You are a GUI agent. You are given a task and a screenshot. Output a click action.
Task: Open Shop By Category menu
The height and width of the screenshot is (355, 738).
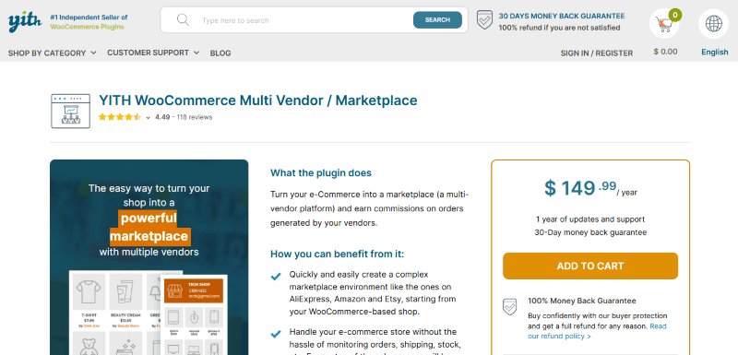click(x=53, y=53)
